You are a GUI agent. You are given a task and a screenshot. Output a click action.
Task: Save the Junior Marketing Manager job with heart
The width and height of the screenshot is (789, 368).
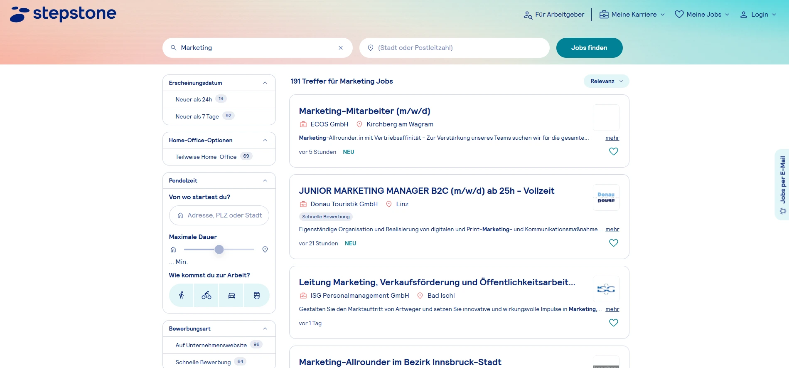click(x=613, y=243)
